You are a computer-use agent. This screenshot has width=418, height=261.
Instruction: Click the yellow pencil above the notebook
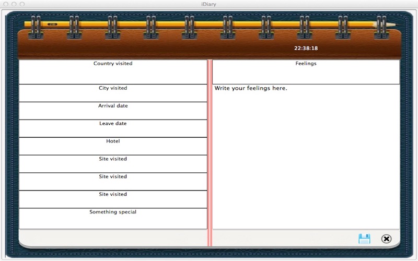(209, 24)
